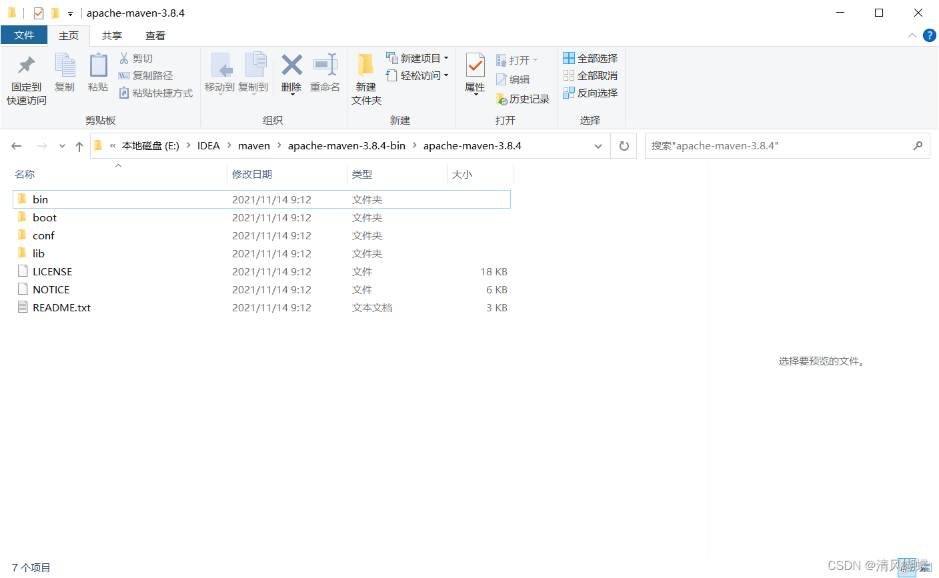Click the Cut (剪切) scissors icon
Image resolution: width=939 pixels, height=578 pixels.
(124, 58)
